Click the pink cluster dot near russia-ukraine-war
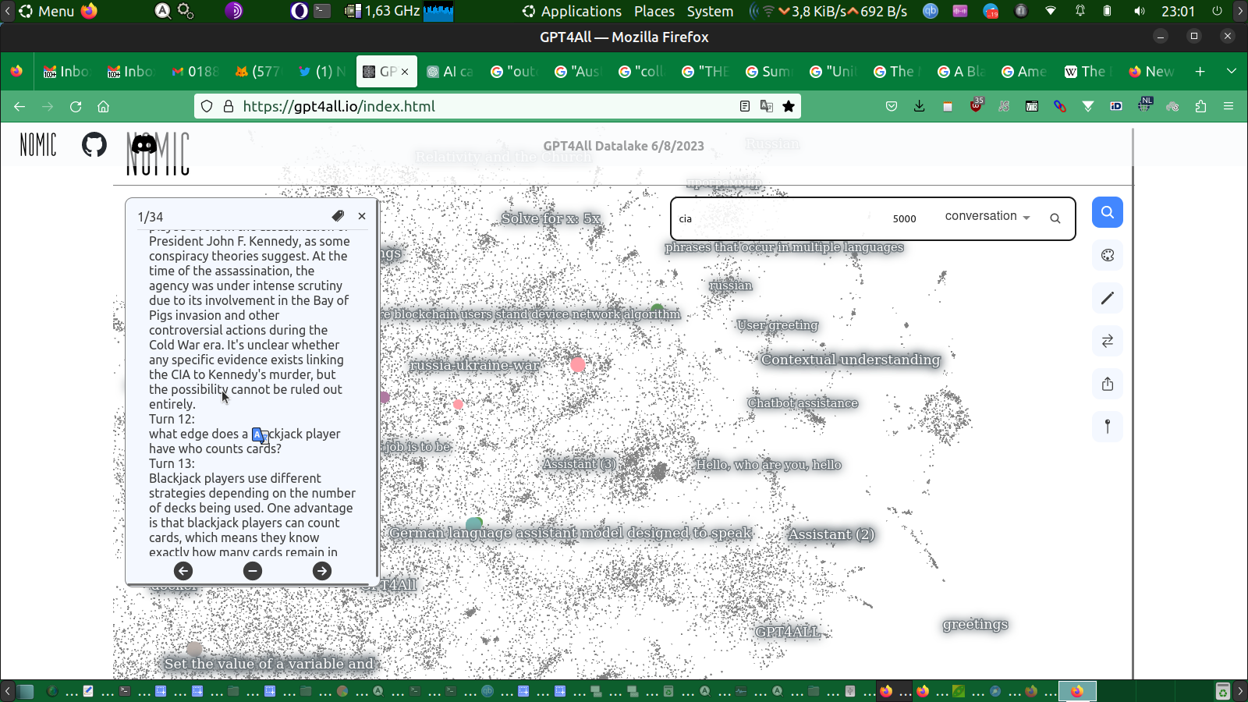The height and width of the screenshot is (702, 1248). 577,364
